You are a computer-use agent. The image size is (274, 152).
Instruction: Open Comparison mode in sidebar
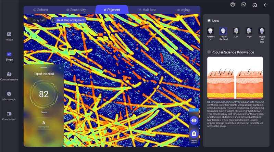[x=9, y=116]
